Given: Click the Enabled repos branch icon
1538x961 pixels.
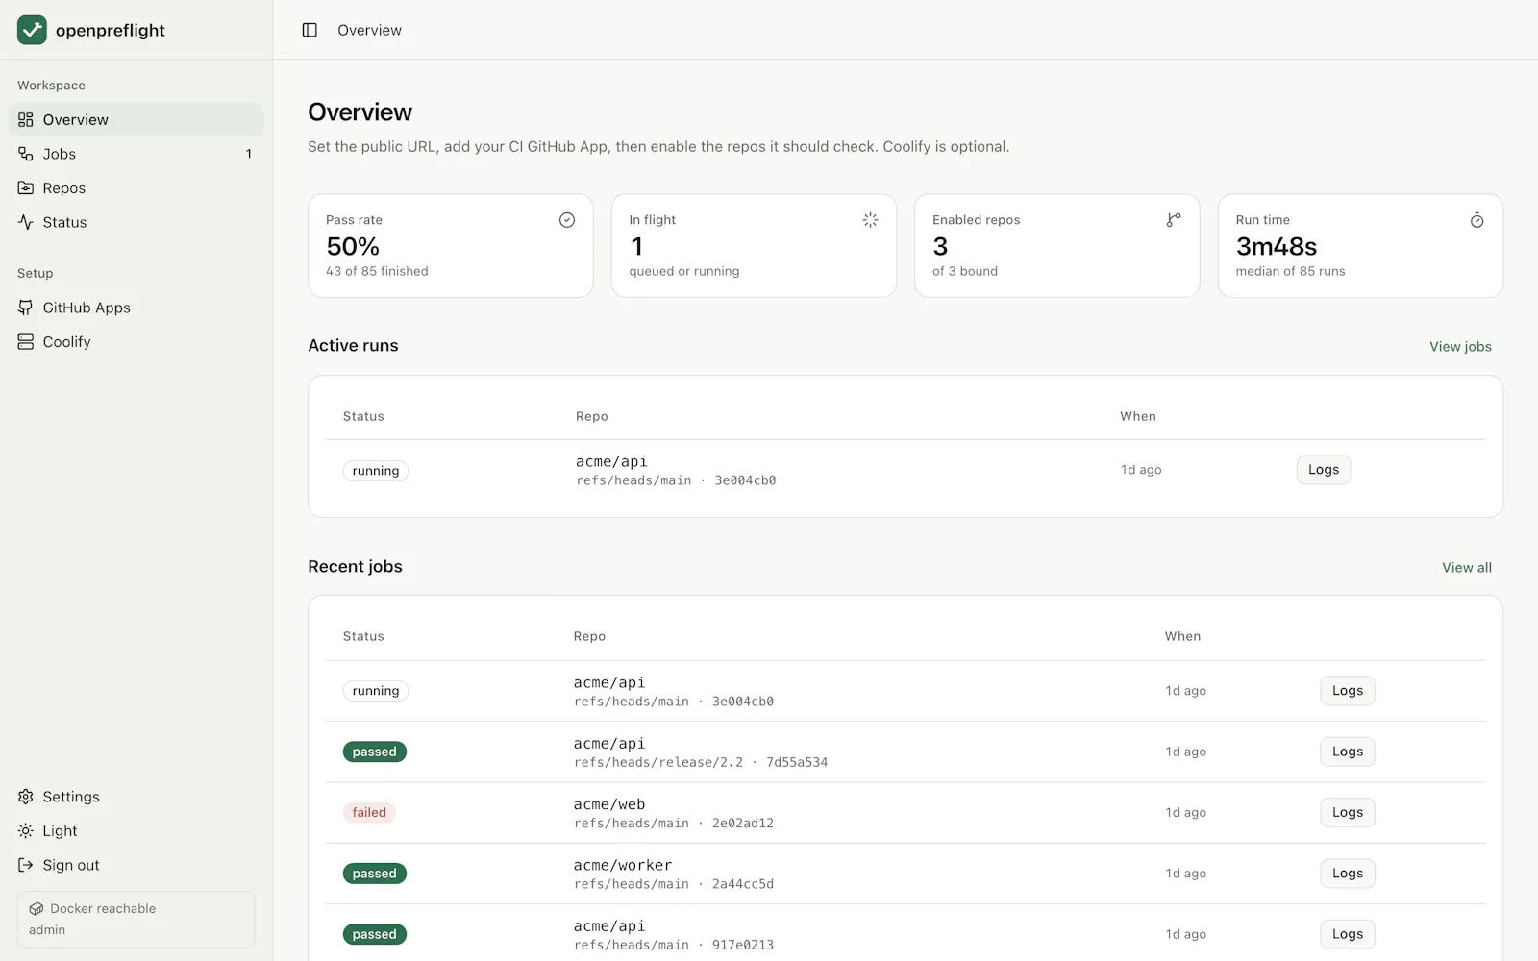Looking at the screenshot, I should (x=1174, y=220).
